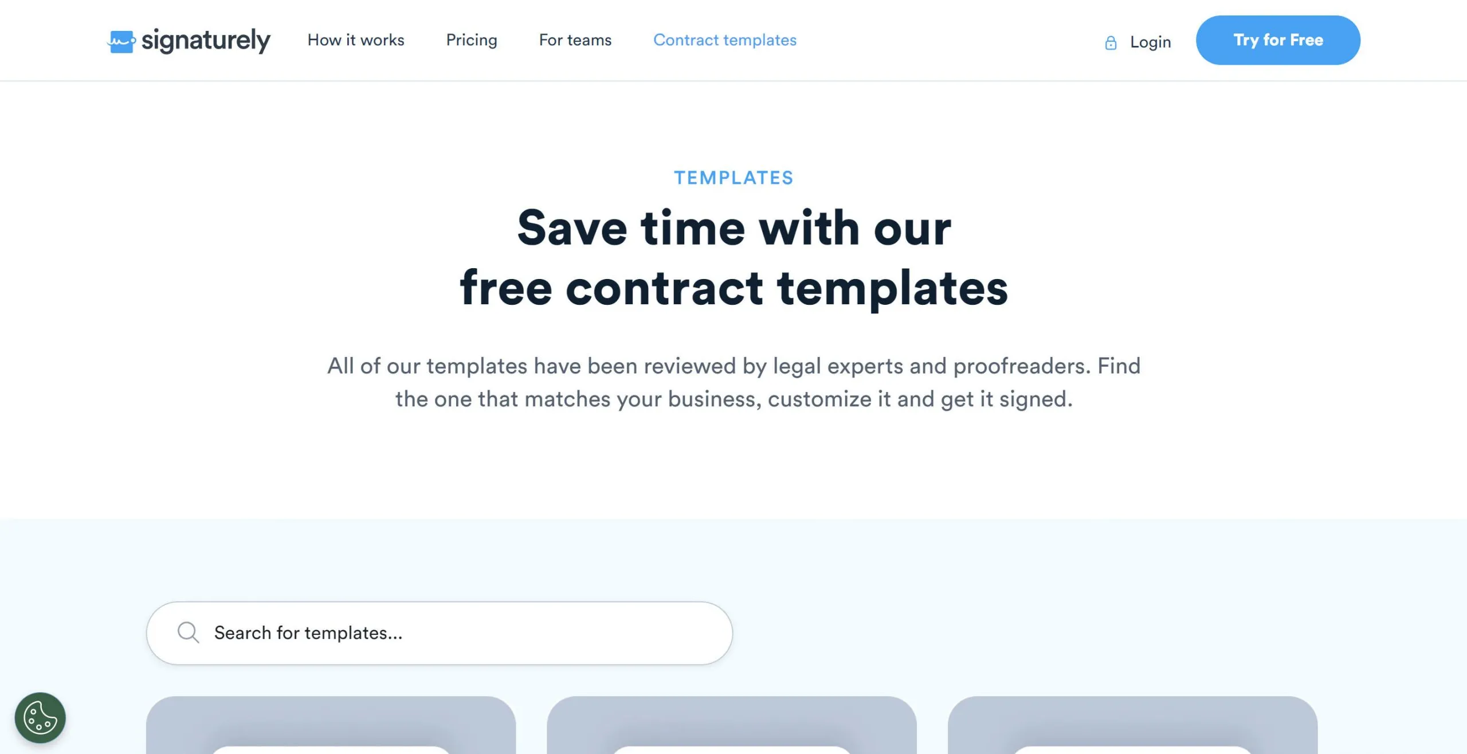The image size is (1467, 754).
Task: Select the Contract templates tab
Action: (x=725, y=40)
